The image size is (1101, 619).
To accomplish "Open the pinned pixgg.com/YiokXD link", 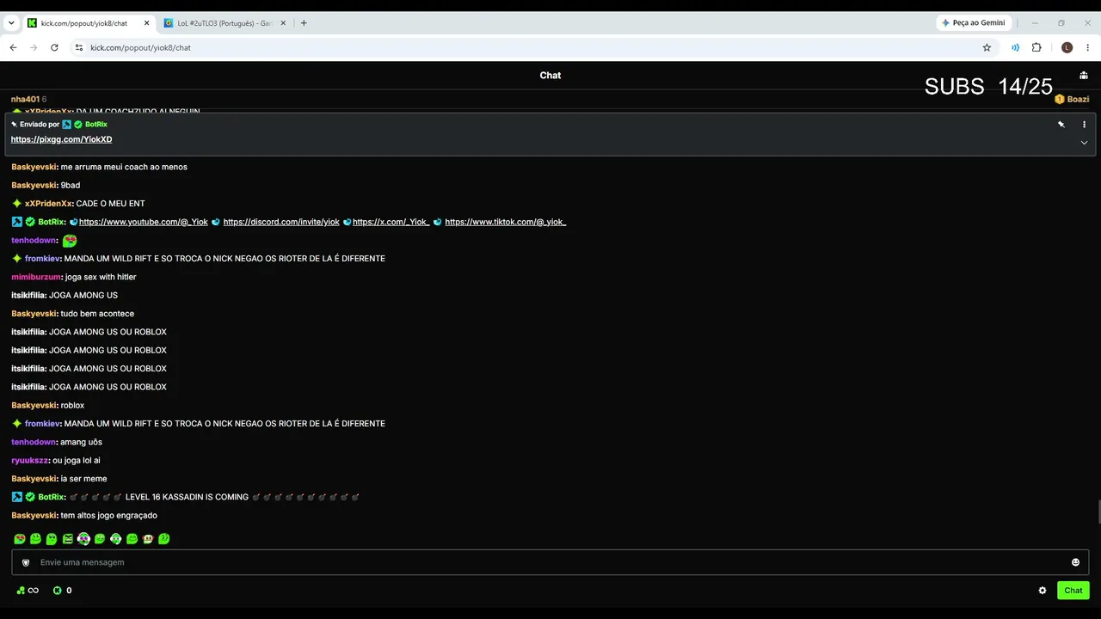I will [61, 139].
